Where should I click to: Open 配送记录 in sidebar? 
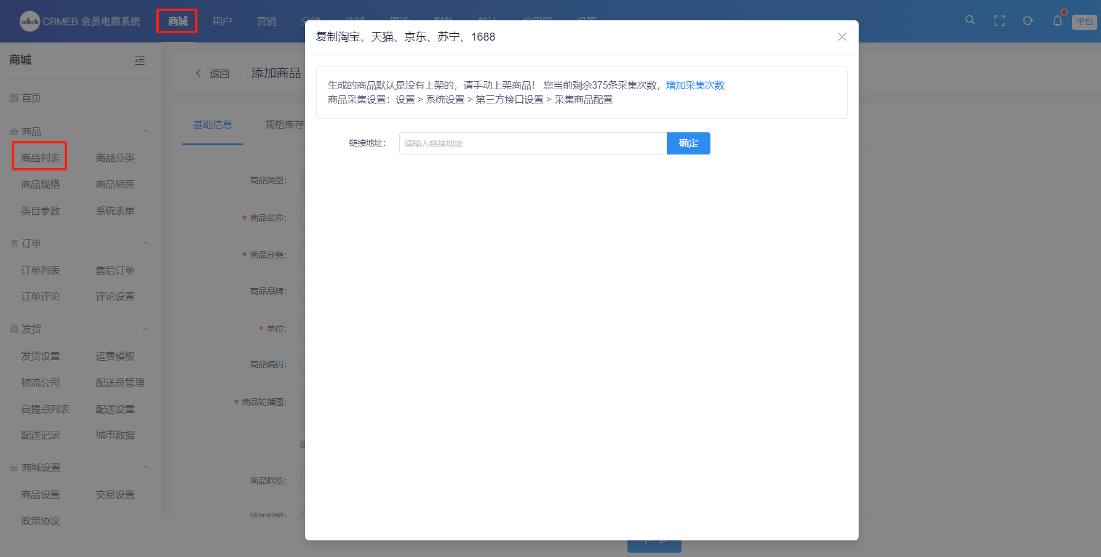pyautogui.click(x=40, y=435)
